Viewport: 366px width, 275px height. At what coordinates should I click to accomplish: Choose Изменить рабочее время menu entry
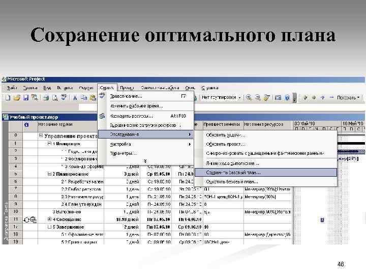pos(145,106)
